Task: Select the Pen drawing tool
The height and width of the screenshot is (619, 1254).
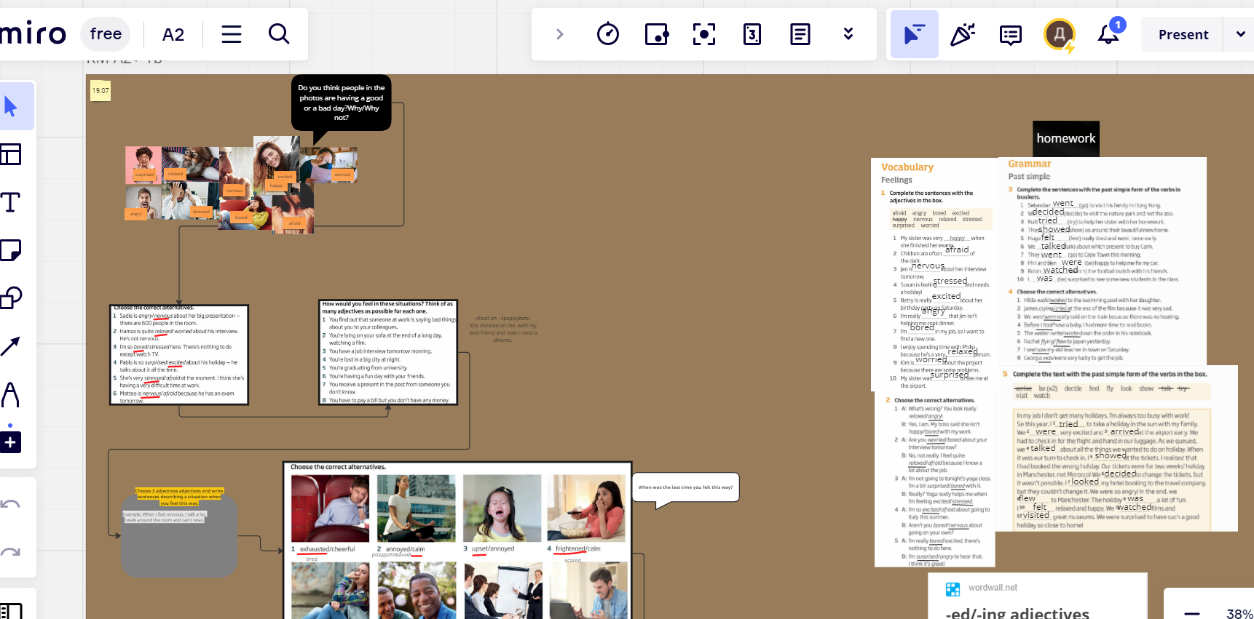Action: [x=11, y=394]
